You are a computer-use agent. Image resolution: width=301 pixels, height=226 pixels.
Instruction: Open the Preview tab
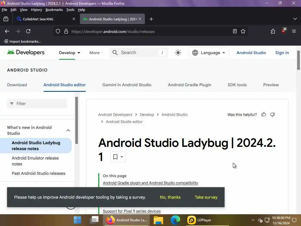pos(271,85)
